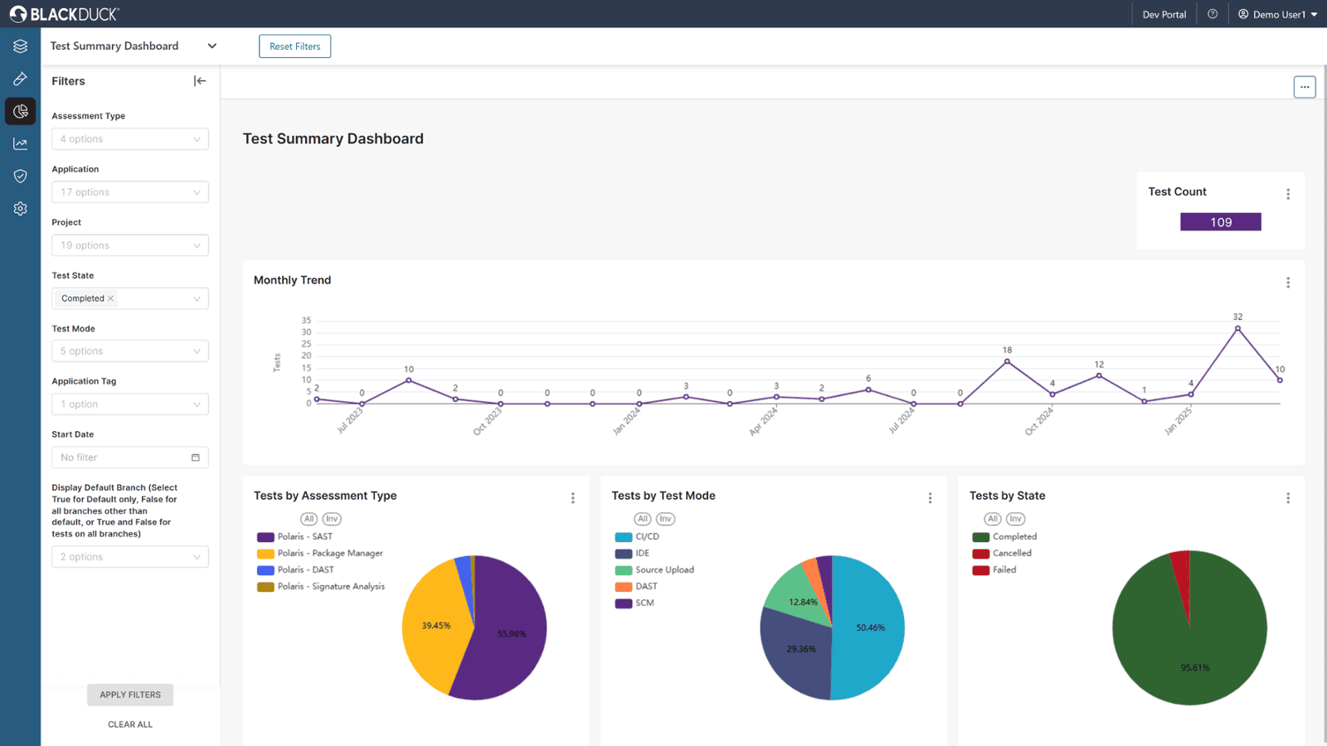Viewport: 1327px width, 746px height.
Task: Remove the Completed tag from Test State
Action: pos(111,298)
